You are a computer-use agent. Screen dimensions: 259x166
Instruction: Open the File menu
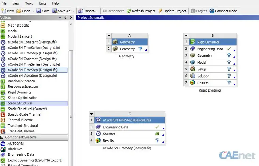pos(4,3)
